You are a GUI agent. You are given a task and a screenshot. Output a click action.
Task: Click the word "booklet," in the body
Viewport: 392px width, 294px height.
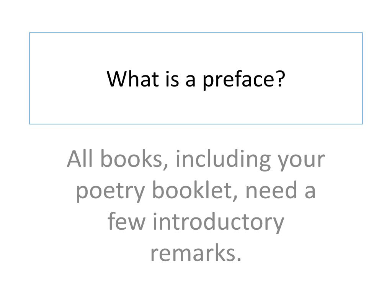[x=195, y=191]
